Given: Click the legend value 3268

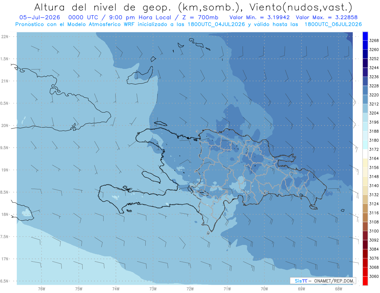Looking at the screenshot, I should [374, 40].
